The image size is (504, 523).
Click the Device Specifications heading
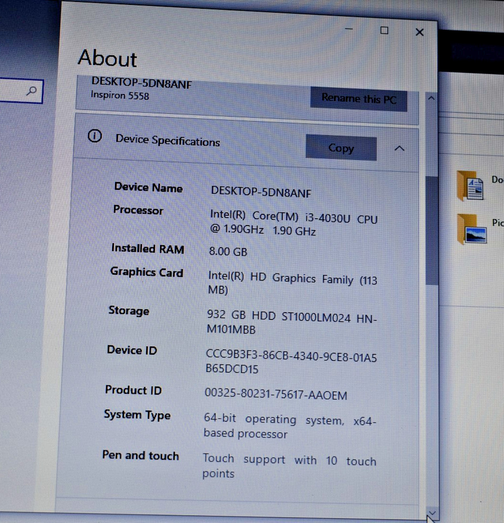click(167, 140)
